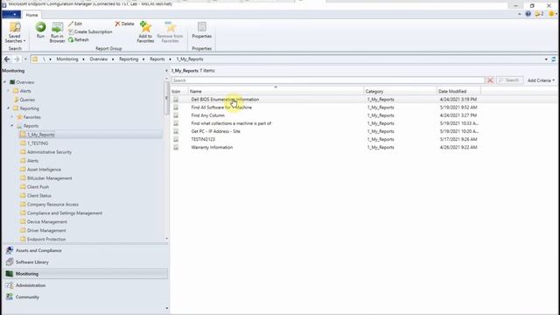Viewport: 560px width, 315px height.
Task: Open the Client Status folder
Action: pos(38,196)
